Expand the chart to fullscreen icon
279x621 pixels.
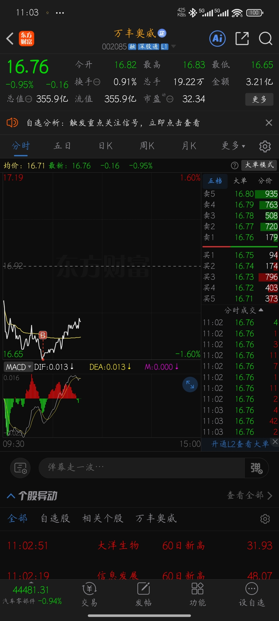click(190, 385)
